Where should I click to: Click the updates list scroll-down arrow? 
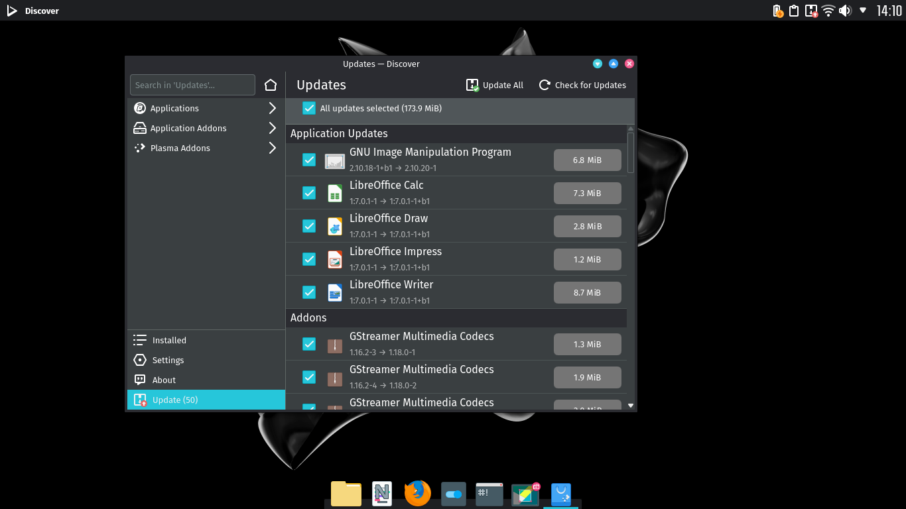(x=631, y=406)
